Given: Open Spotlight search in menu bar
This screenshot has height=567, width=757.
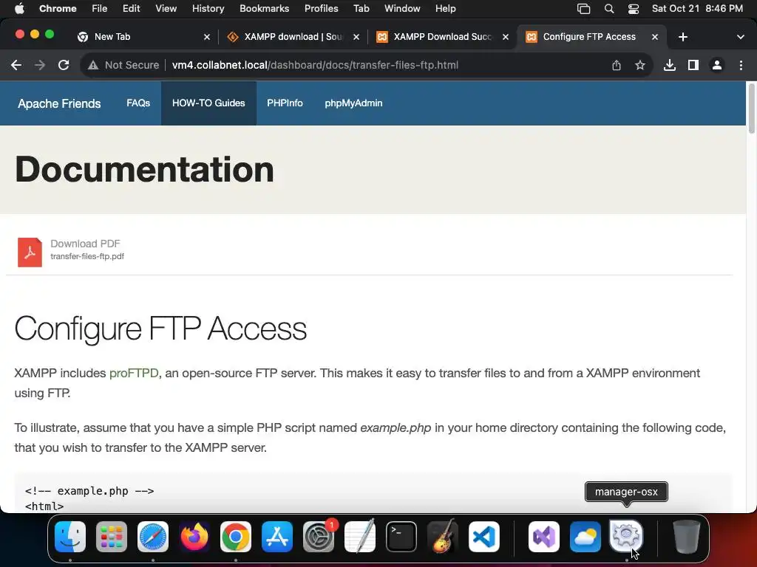Looking at the screenshot, I should point(609,9).
